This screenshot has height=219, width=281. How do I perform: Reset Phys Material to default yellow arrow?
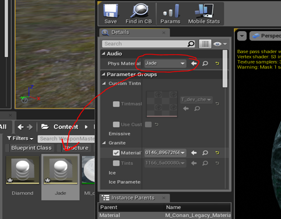point(217,64)
